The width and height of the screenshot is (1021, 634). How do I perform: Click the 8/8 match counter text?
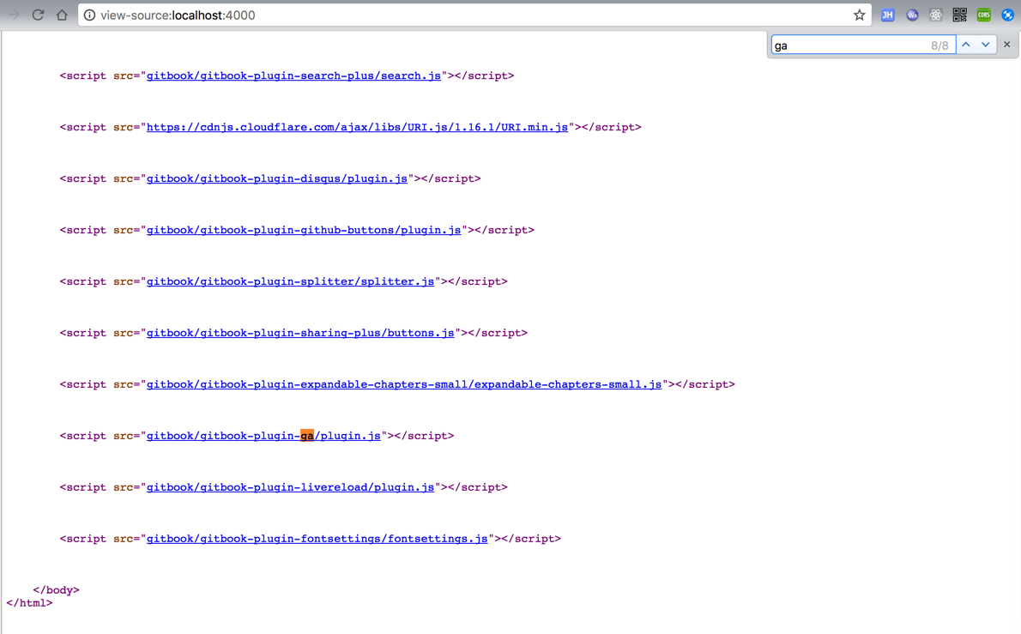939,45
